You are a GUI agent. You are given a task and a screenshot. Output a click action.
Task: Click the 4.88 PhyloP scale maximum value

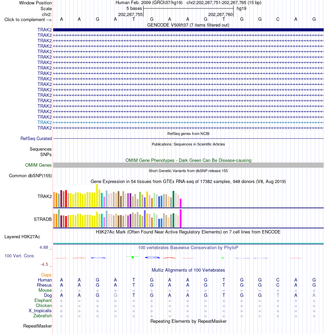coord(44,247)
